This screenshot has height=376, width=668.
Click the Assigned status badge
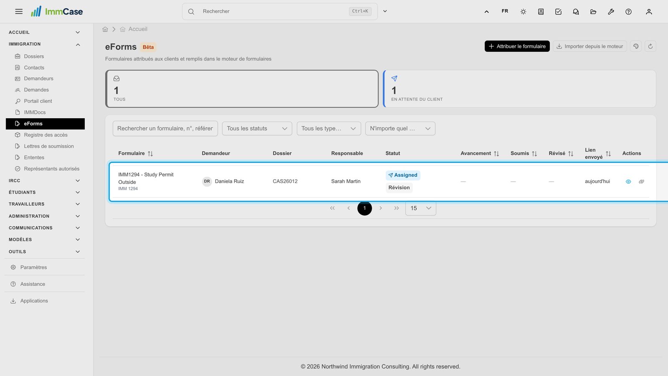coord(403,175)
